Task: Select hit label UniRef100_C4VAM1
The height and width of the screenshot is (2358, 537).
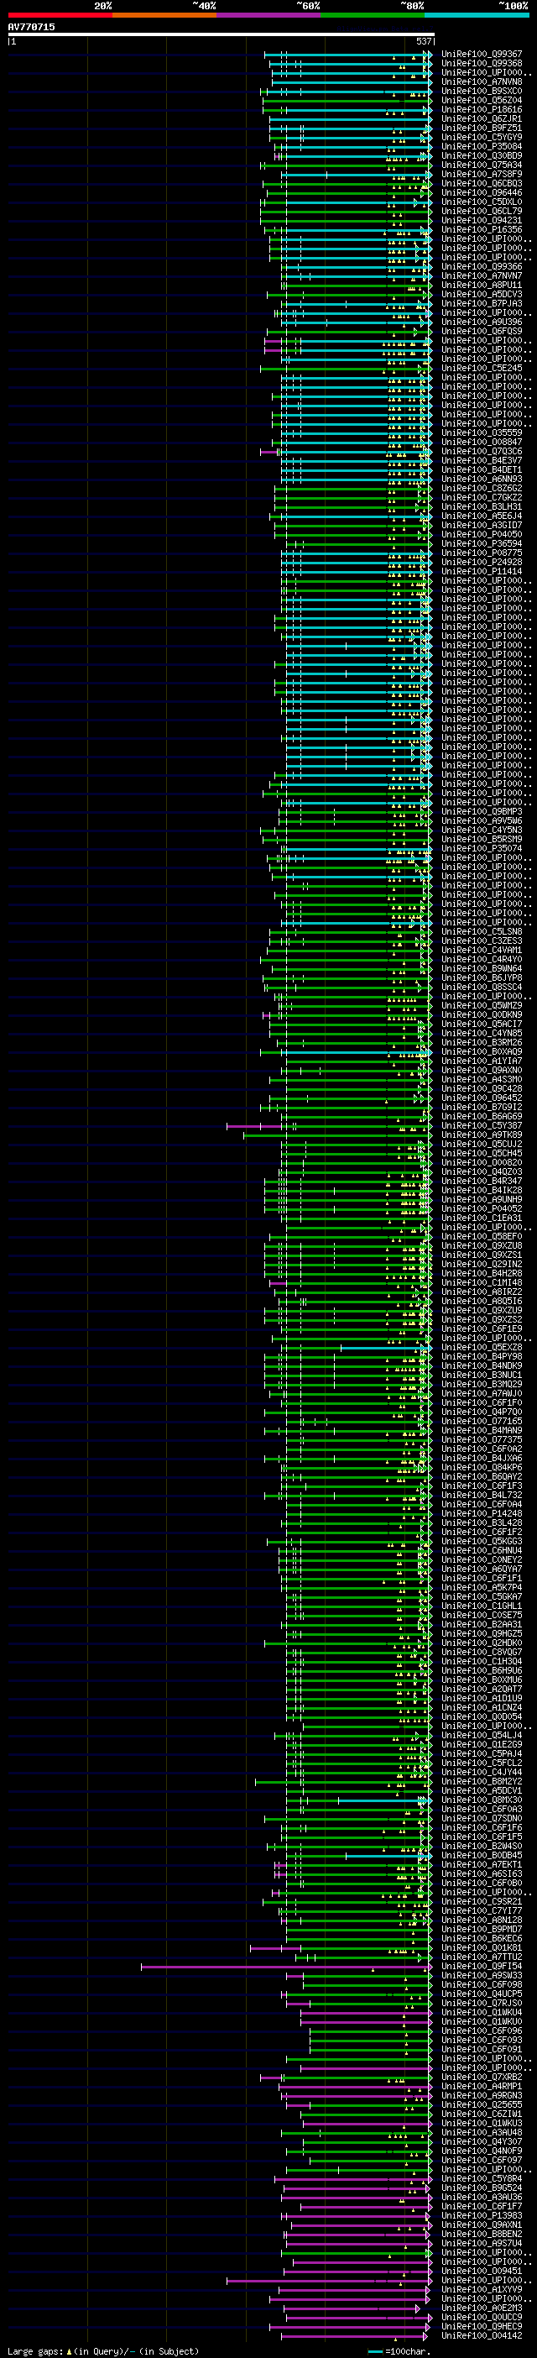Action: [x=481, y=950]
